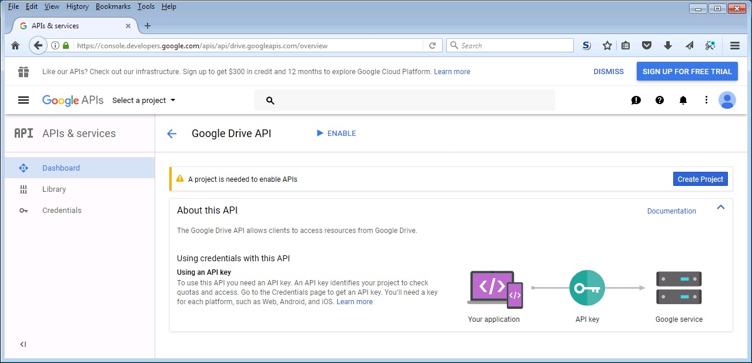Open the File menu
Viewport: 752px width, 363px height.
point(14,6)
